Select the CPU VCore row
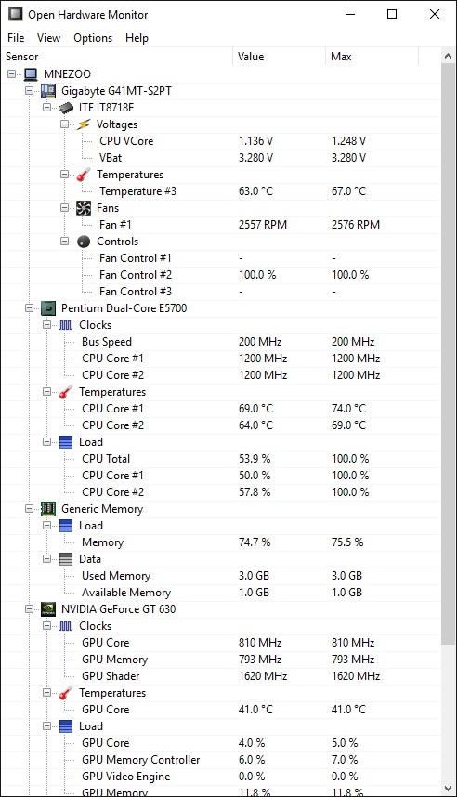 pos(221,141)
